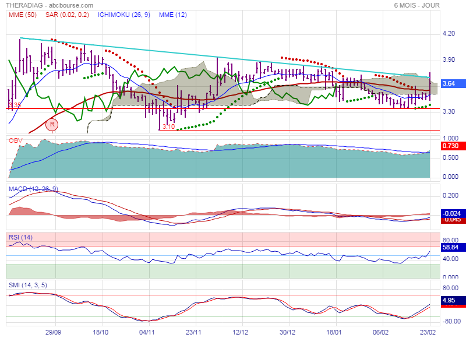Click the -80.00 SMI axis label
Screen dimensions: 466x338
click(x=451, y=321)
